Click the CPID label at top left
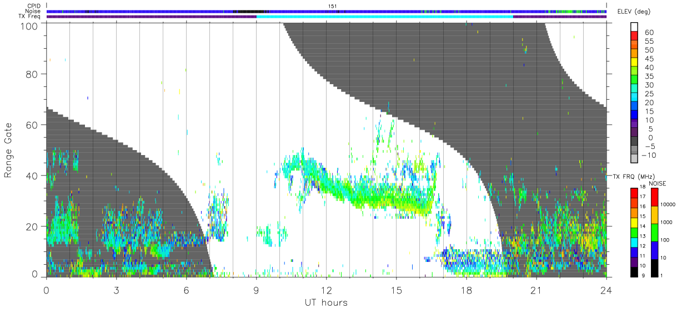The image size is (682, 314). click(x=34, y=6)
